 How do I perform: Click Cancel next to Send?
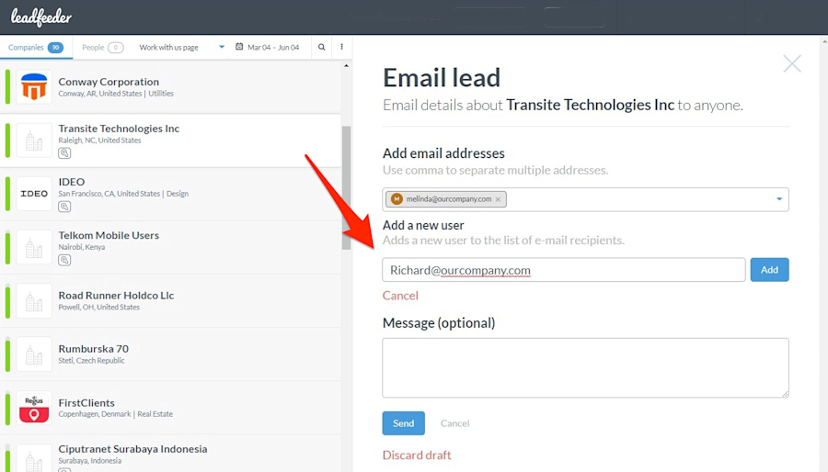[x=454, y=423]
